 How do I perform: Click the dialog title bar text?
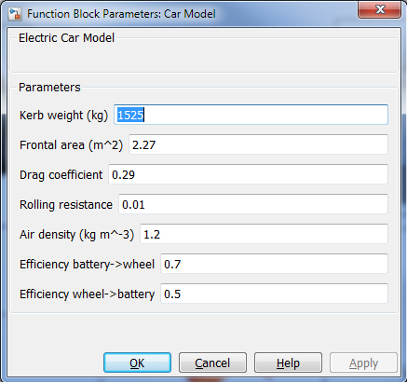point(121,14)
